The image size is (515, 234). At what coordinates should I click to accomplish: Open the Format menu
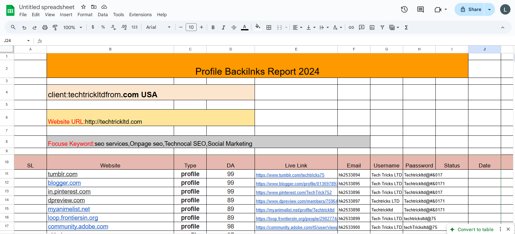(85, 15)
